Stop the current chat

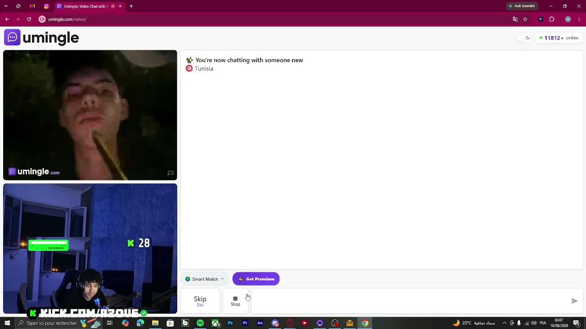pos(235,301)
